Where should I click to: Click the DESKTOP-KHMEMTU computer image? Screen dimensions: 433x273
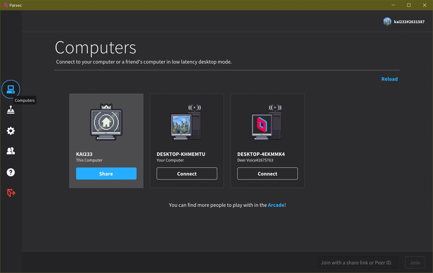point(186,122)
